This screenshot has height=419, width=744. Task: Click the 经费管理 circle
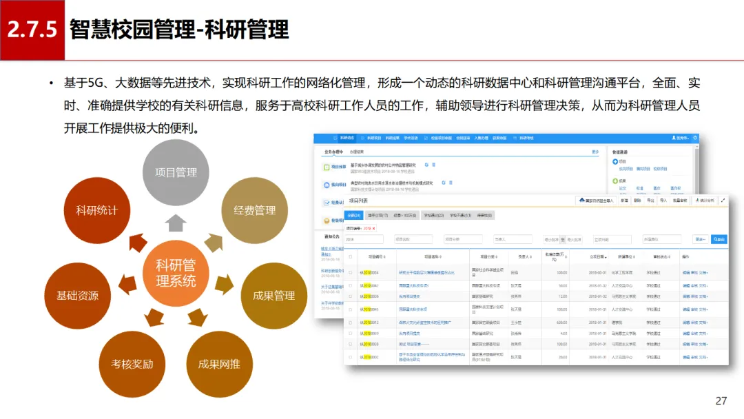point(254,210)
